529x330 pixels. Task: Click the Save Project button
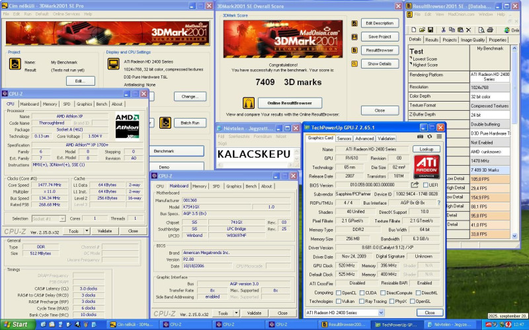(380, 37)
